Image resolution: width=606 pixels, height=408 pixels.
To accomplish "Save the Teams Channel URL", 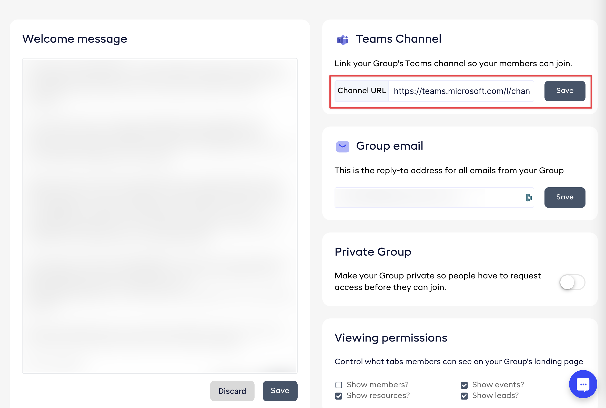I will pyautogui.click(x=564, y=91).
